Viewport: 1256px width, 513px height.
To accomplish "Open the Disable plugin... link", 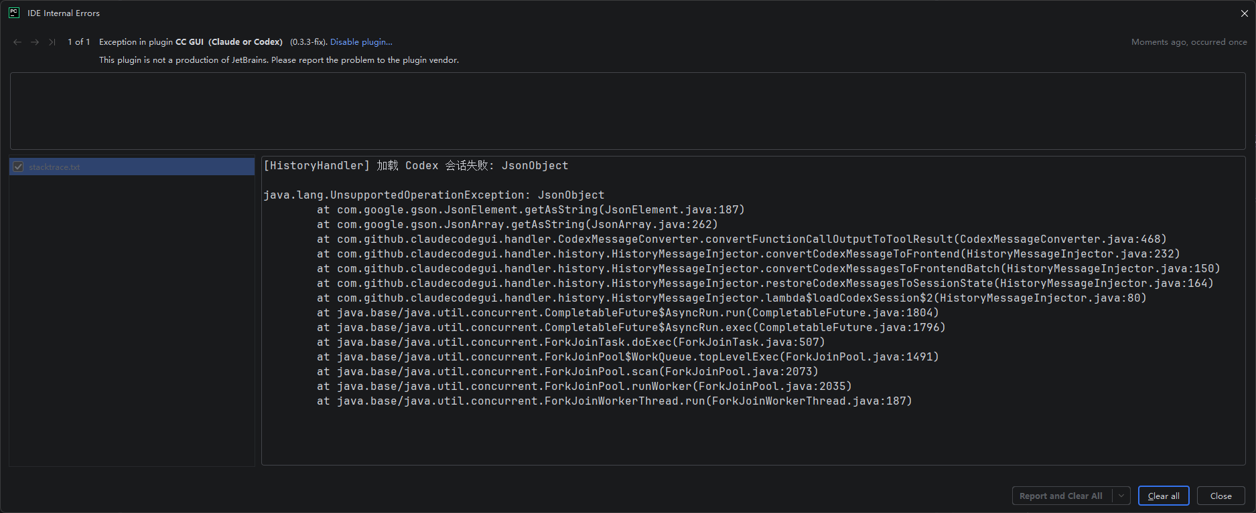I will click(361, 41).
